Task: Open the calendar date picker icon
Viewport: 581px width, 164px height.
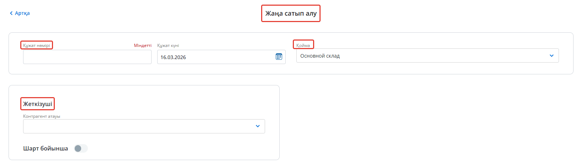Action: click(279, 57)
